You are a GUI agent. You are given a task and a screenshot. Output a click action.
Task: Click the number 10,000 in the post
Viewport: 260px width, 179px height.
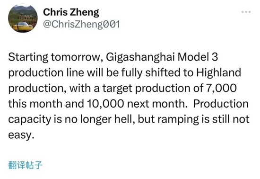105,104
